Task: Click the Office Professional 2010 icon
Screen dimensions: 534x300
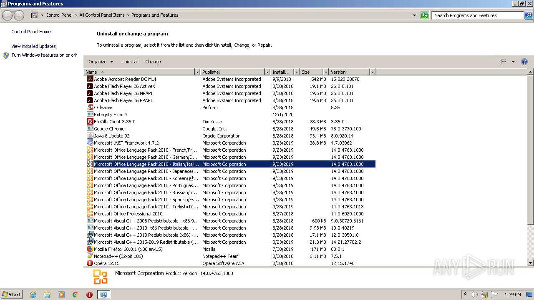Action: click(x=90, y=214)
